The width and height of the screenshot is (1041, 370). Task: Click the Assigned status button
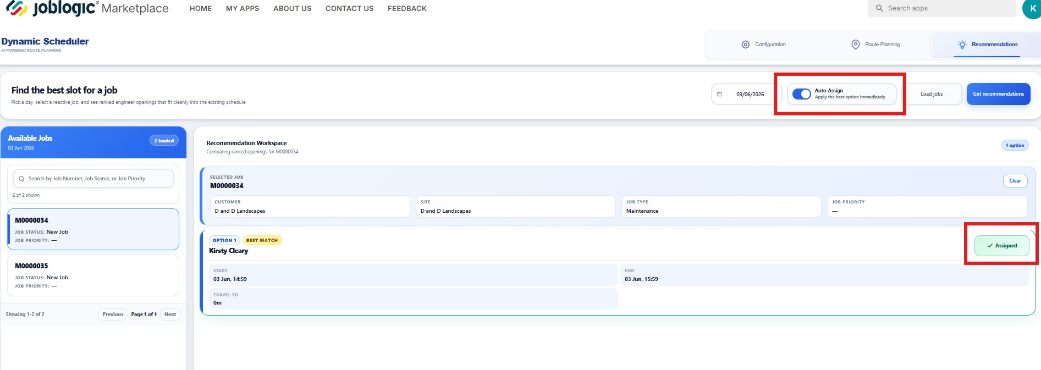pyautogui.click(x=1002, y=246)
